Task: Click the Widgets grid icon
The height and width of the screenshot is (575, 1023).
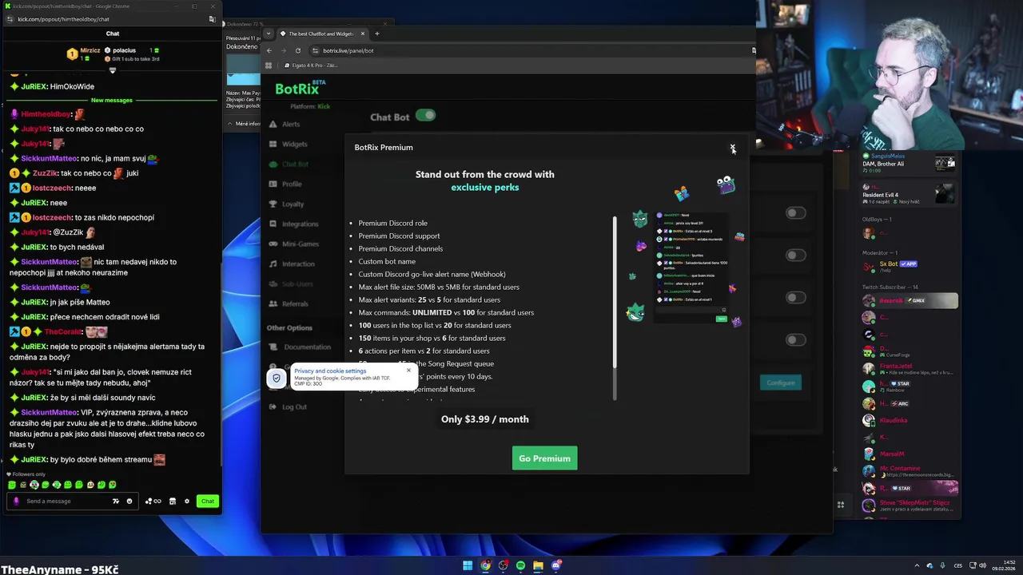Action: click(273, 144)
